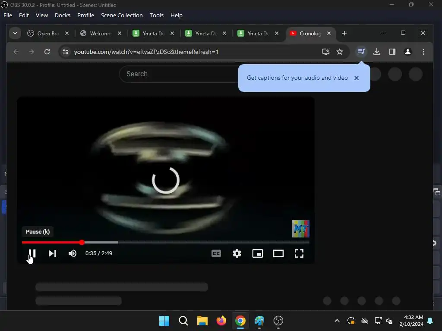Open OBS File menu
The height and width of the screenshot is (331, 442).
(x=8, y=16)
